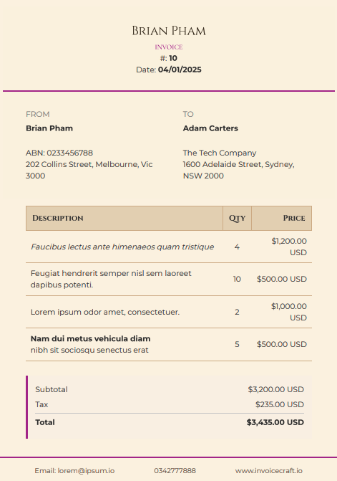Viewport: 337px width, 481px height.
Task: Click the Total amount $3,435.00 USD
Action: (x=275, y=422)
